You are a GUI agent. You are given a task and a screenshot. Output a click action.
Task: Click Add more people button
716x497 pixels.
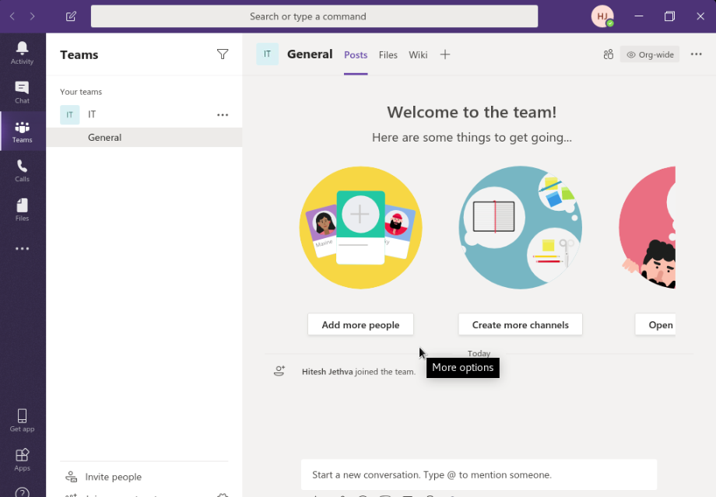(x=360, y=324)
